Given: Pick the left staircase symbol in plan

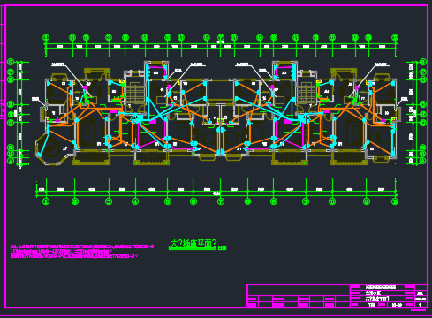Looking at the screenshot, I should pos(134,93).
